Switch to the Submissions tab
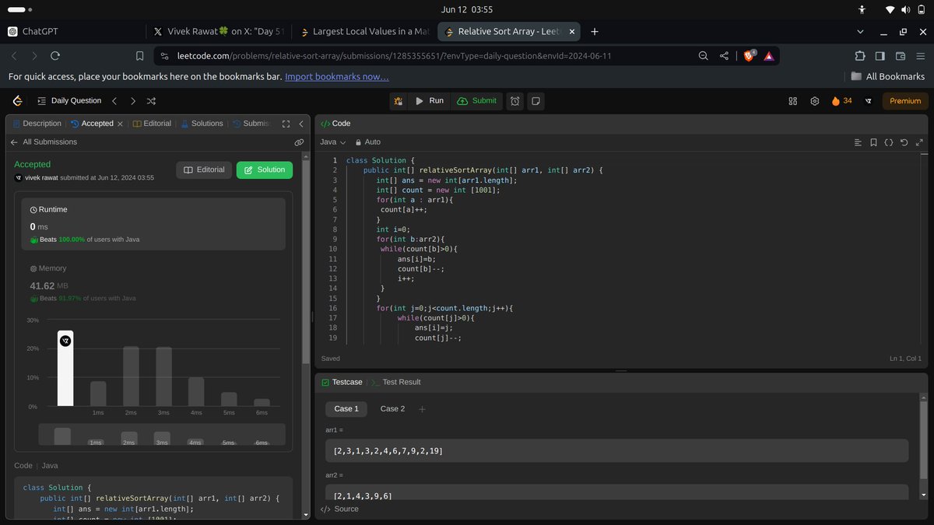This screenshot has height=525, width=934. click(x=251, y=124)
